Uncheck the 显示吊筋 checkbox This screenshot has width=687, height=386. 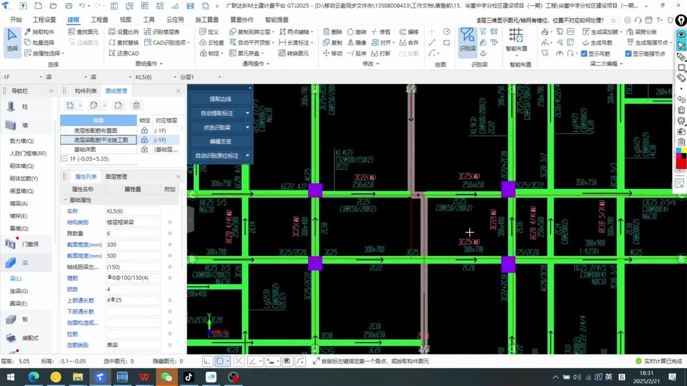[x=584, y=53]
